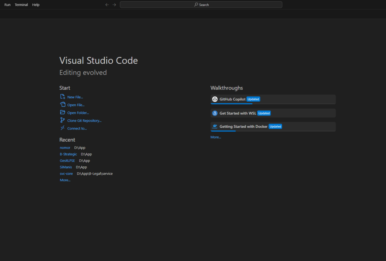386x261 pixels.
Task: Click the Docker whale icon
Action: (x=215, y=126)
